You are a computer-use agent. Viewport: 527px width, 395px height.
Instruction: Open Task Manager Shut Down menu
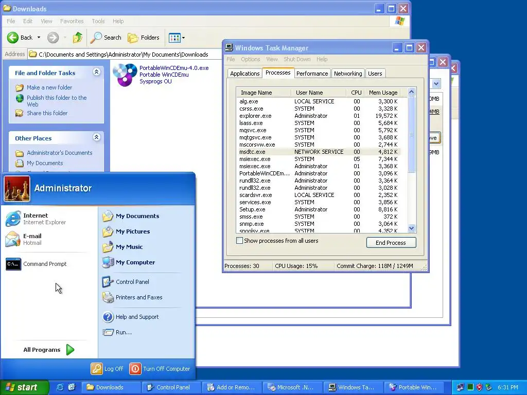tap(297, 59)
